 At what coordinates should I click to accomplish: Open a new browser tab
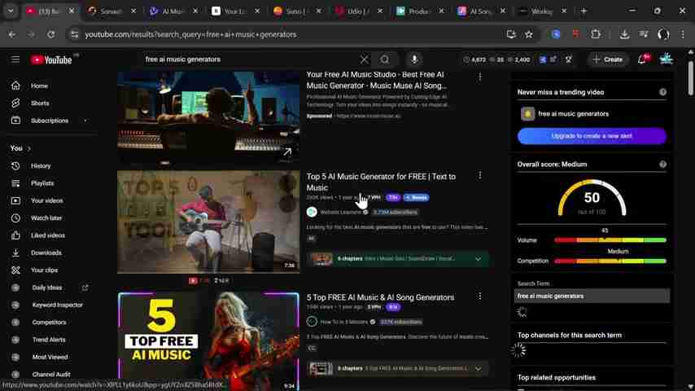584,11
